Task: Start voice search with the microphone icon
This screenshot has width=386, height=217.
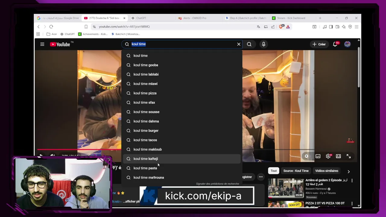Action: tap(264, 44)
